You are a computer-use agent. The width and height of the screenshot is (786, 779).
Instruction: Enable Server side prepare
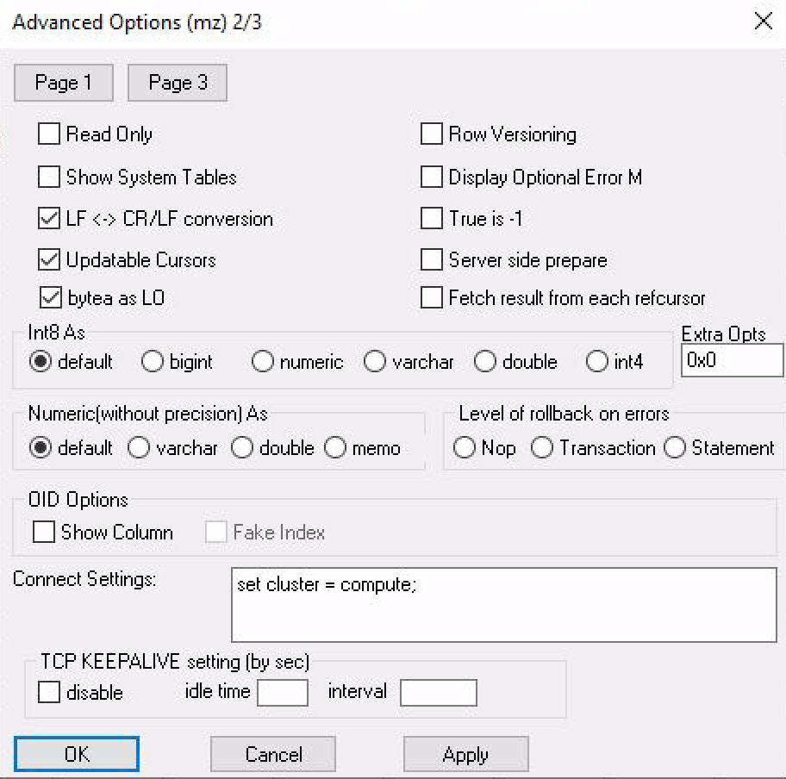tap(431, 260)
